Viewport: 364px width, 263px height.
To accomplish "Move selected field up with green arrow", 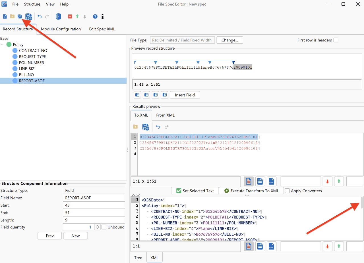I will point(77,16).
